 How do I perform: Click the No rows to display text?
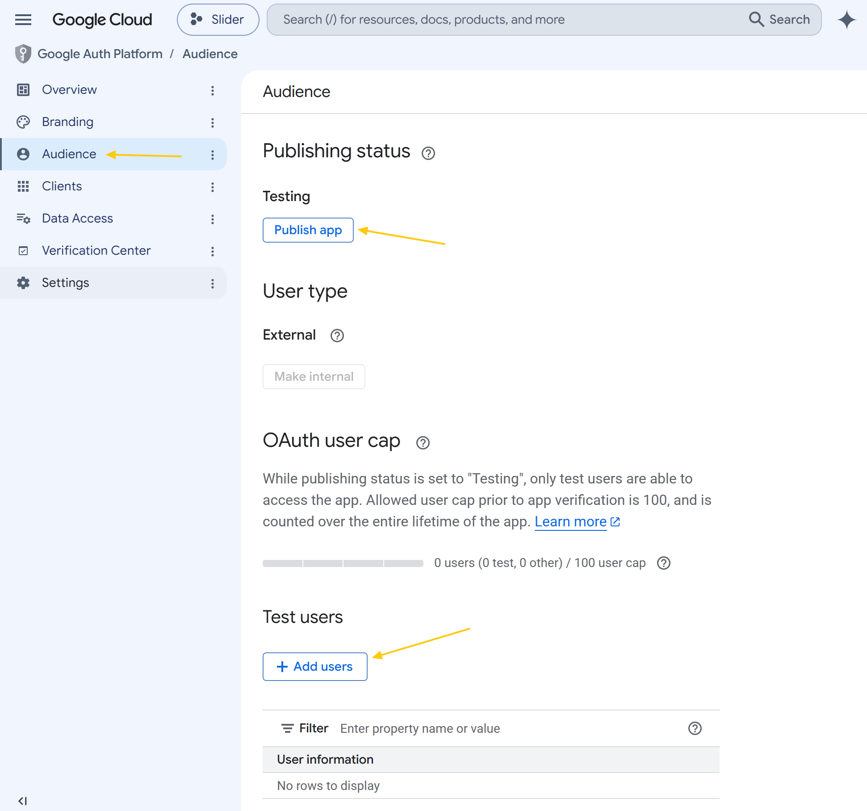tap(328, 786)
